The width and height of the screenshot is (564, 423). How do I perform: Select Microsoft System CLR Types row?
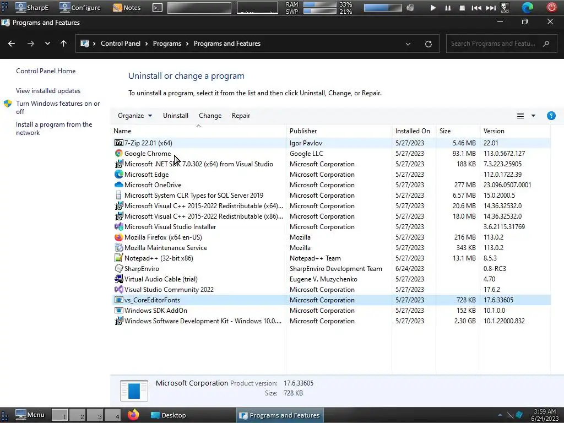pyautogui.click(x=330, y=196)
